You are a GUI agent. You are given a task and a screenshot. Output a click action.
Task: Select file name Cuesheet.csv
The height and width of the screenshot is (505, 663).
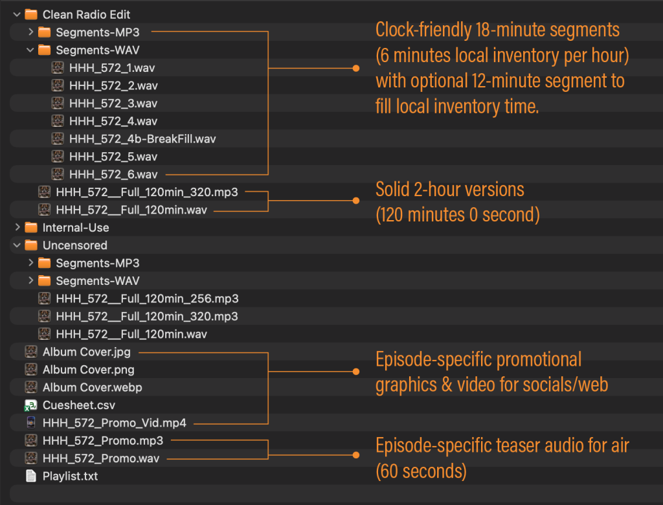tap(78, 405)
